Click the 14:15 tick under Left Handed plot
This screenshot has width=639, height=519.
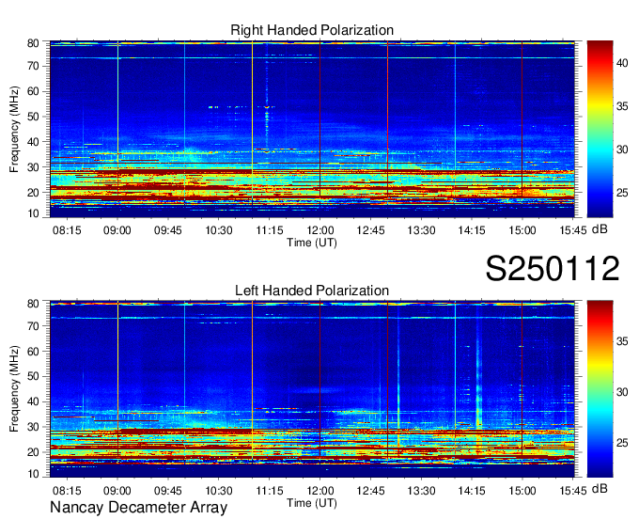[472, 491]
